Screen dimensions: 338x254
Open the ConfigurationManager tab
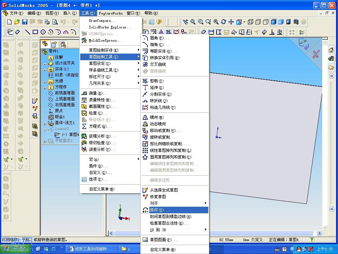(x=63, y=44)
